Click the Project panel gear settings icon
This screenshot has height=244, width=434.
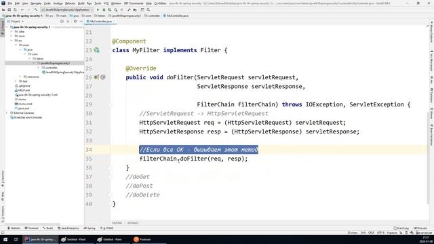tap(75, 21)
